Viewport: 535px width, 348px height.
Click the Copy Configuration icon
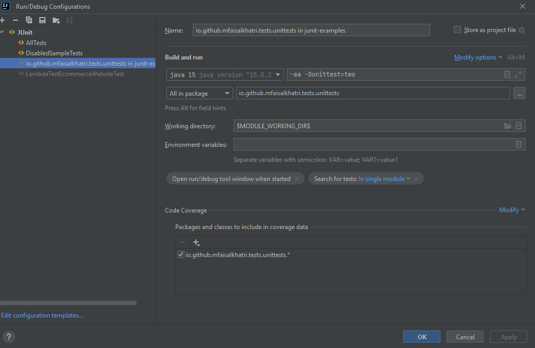point(29,20)
